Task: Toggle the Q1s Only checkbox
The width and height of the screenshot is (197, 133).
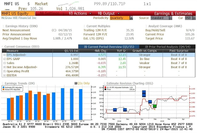Action: click(x=76, y=83)
